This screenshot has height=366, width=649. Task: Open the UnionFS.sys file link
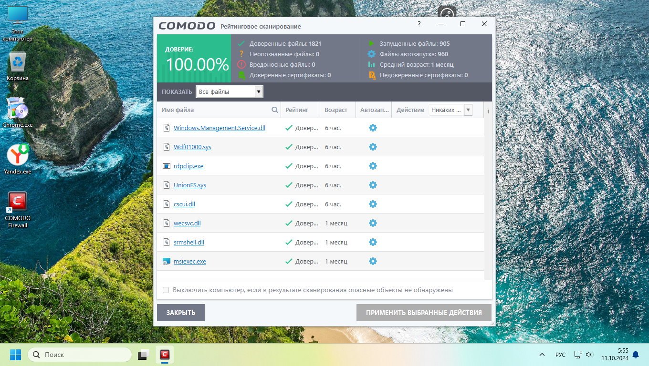190,185
